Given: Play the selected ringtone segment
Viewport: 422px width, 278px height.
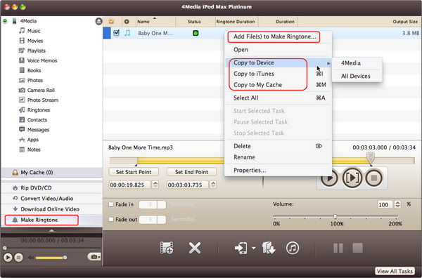Looking at the screenshot, I should tap(352, 178).
